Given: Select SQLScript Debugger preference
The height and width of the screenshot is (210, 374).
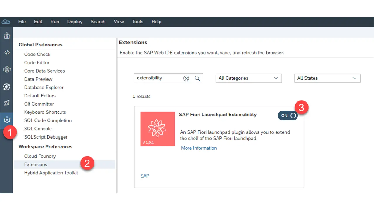Looking at the screenshot, I should point(46,137).
